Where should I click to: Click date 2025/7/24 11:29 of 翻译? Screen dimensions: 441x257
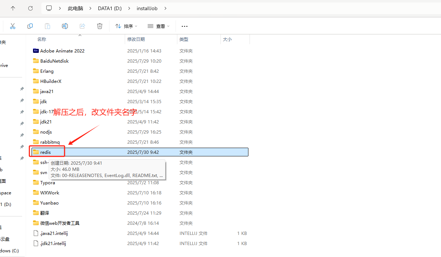[144, 213]
